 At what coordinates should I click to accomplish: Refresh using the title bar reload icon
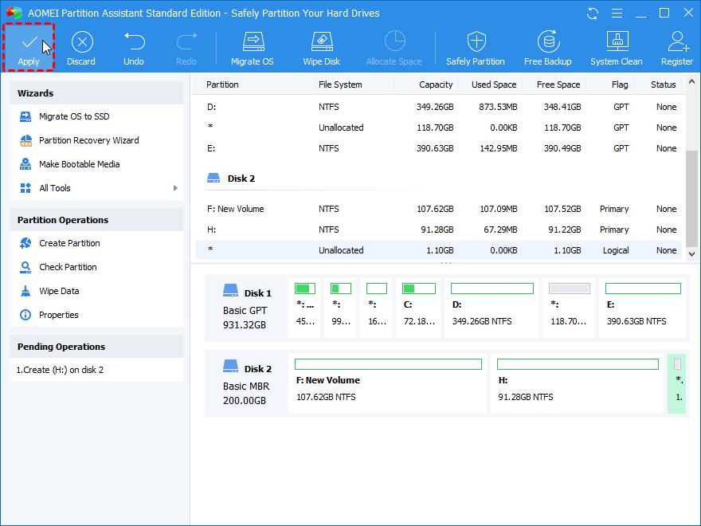tap(592, 14)
